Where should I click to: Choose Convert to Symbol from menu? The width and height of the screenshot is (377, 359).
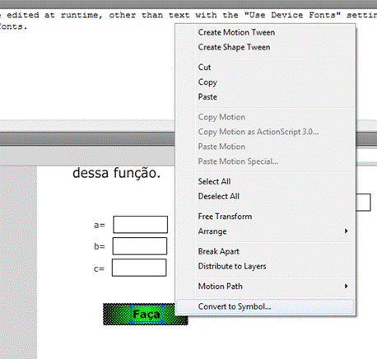(265, 306)
